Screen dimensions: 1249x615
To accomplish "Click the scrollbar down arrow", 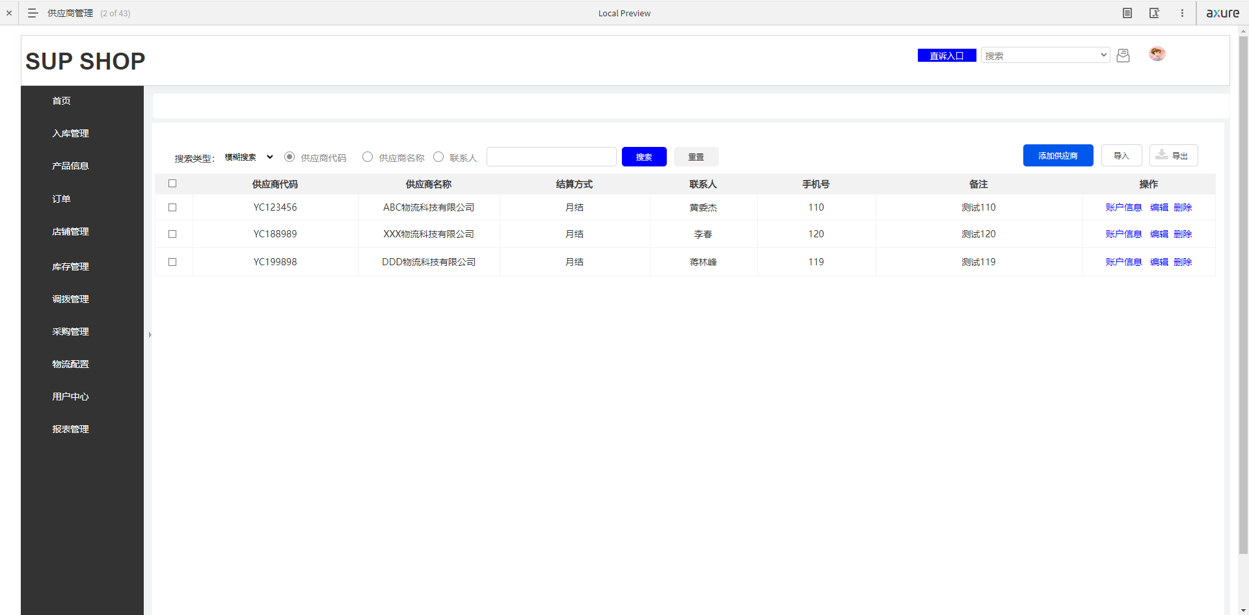I will pos(1243,610).
